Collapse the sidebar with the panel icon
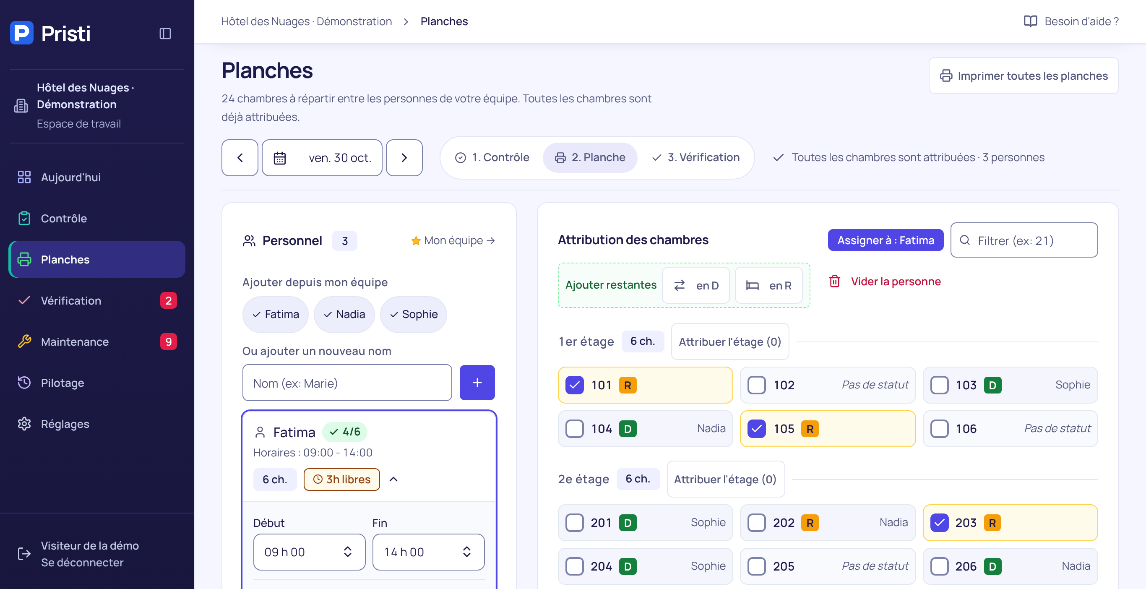The image size is (1146, 589). point(165,34)
